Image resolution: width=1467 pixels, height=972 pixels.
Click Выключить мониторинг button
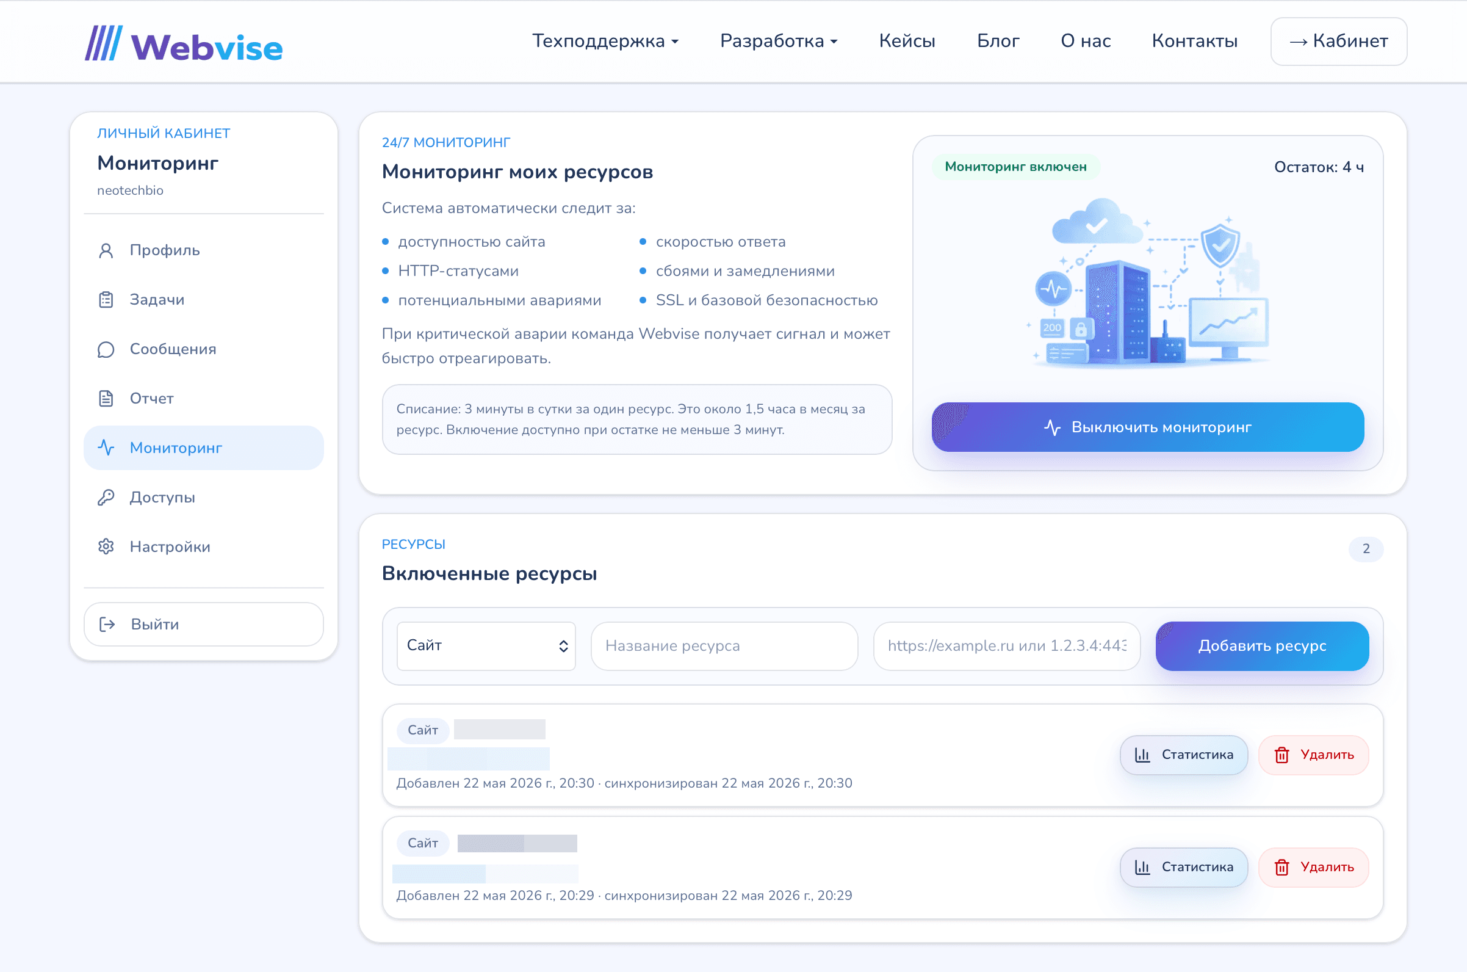point(1148,428)
